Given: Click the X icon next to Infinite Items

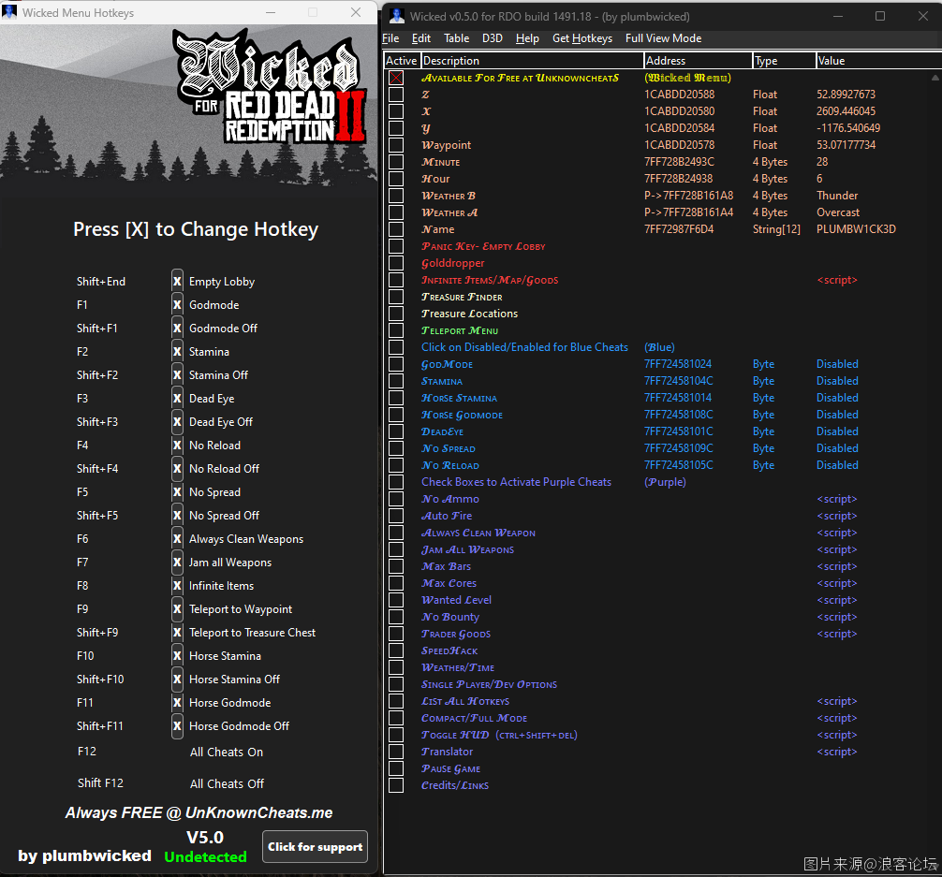Looking at the screenshot, I should tap(177, 586).
